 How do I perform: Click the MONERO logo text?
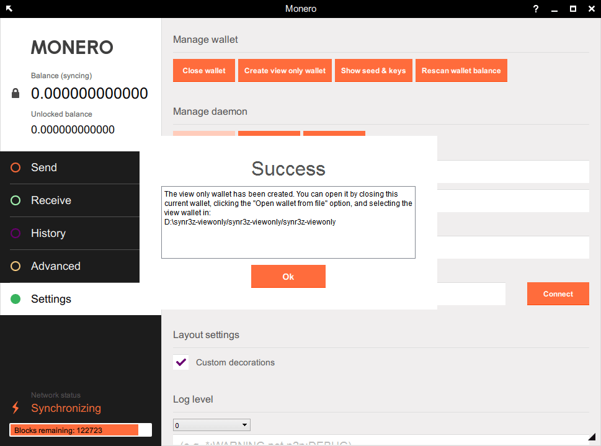72,48
